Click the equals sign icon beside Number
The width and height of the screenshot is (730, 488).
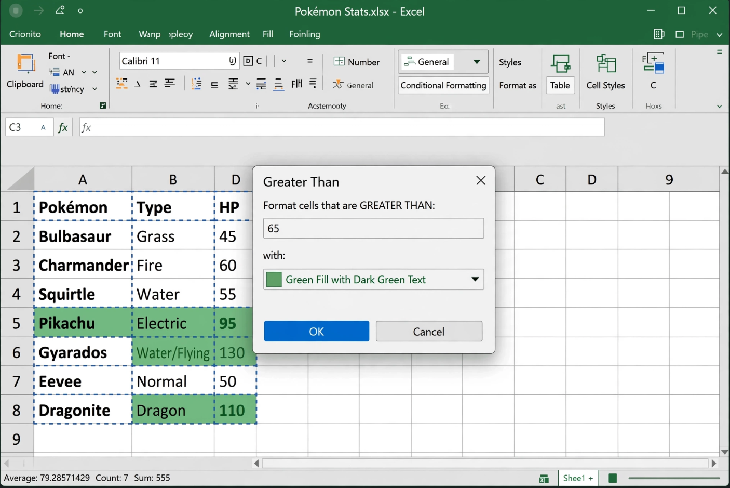pos(310,61)
